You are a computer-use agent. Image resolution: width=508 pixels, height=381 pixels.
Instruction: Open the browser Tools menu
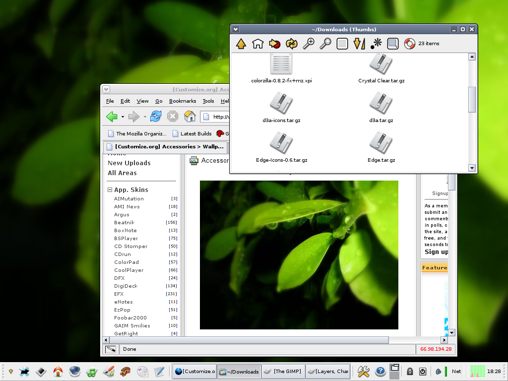coord(208,101)
